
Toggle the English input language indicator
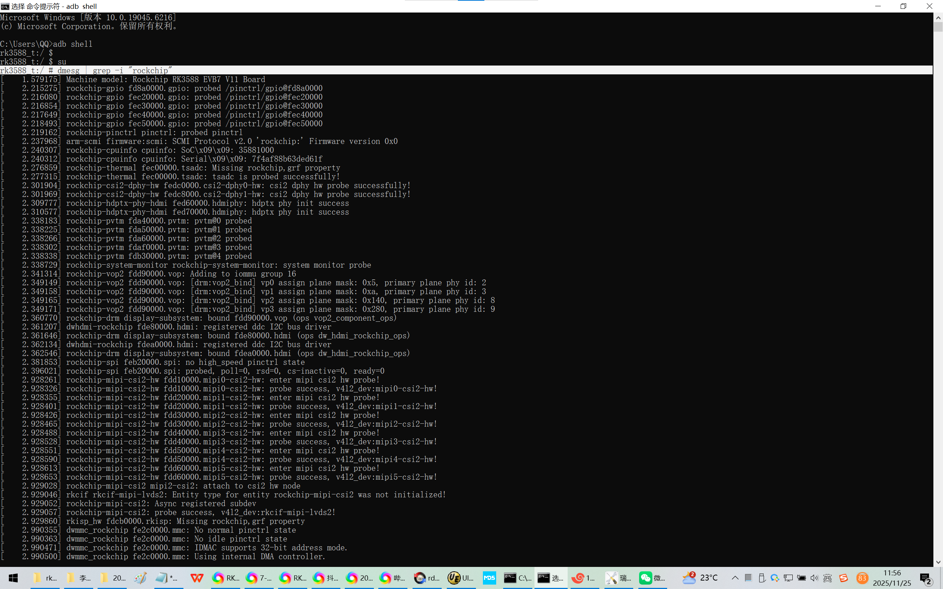tap(828, 578)
